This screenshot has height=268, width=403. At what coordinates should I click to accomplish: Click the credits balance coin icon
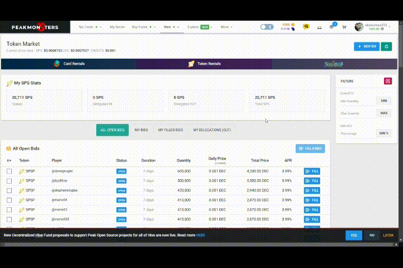(x=293, y=25)
